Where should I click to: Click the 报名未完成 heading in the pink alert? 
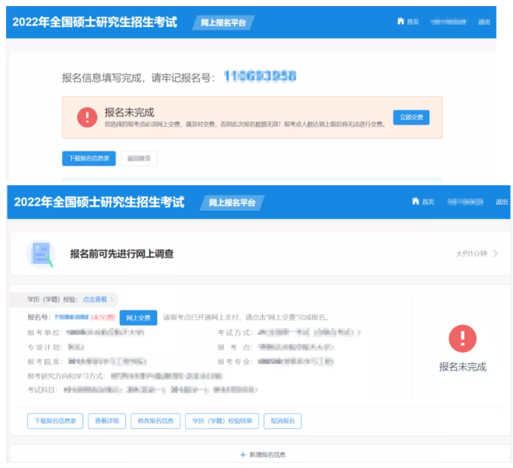coord(130,112)
